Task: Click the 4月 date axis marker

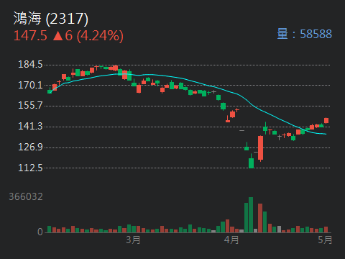Action: [x=231, y=240]
